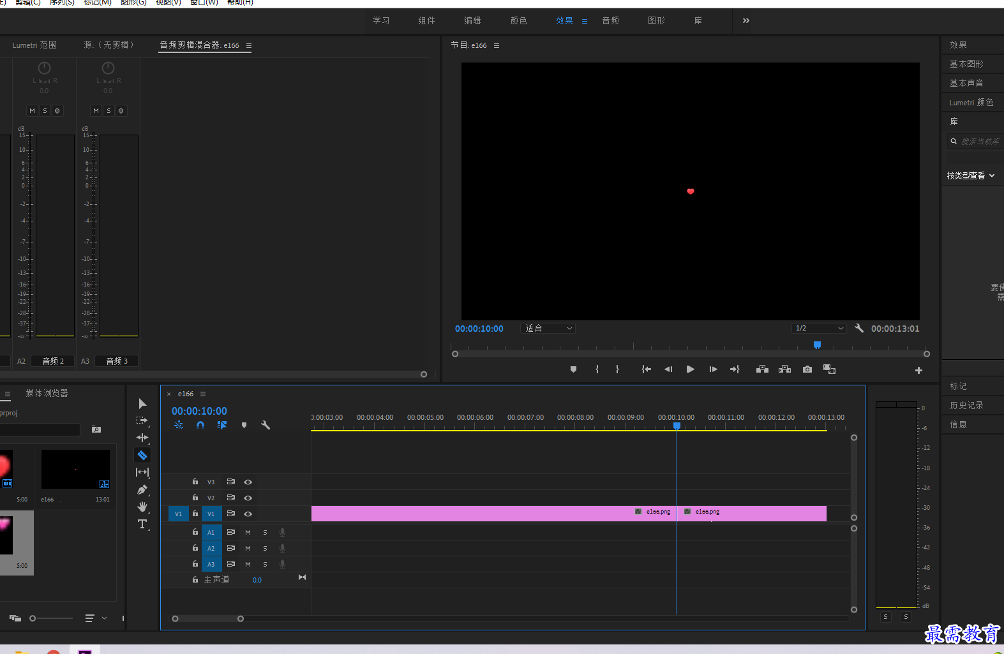Toggle A3 sync lock
Viewport: 1004px width, 654px height.
click(x=230, y=564)
